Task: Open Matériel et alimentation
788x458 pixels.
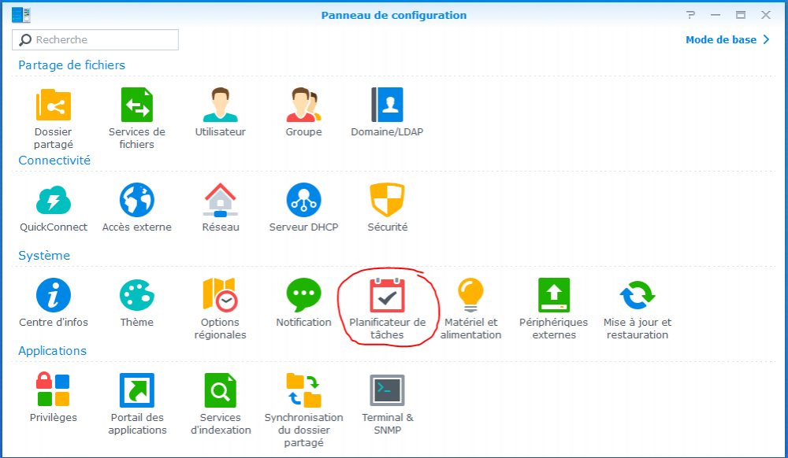Action: coord(470,296)
